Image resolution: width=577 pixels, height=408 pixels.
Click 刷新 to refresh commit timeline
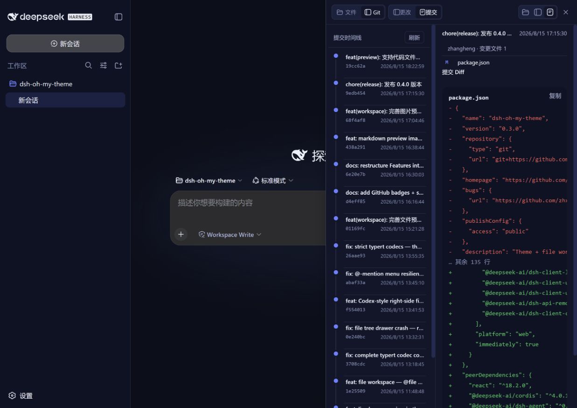[414, 38]
